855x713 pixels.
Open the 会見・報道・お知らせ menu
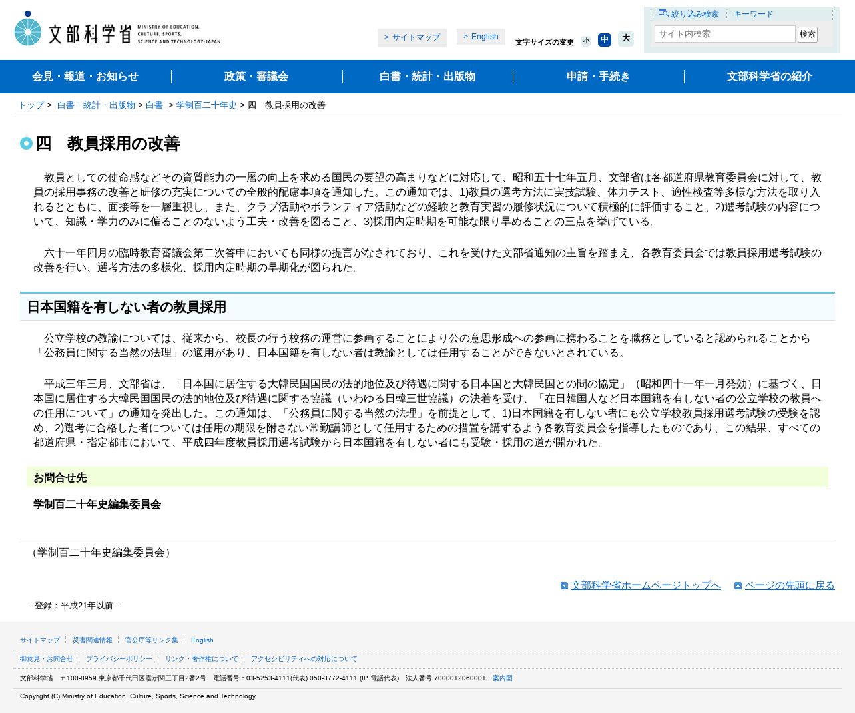[85, 77]
